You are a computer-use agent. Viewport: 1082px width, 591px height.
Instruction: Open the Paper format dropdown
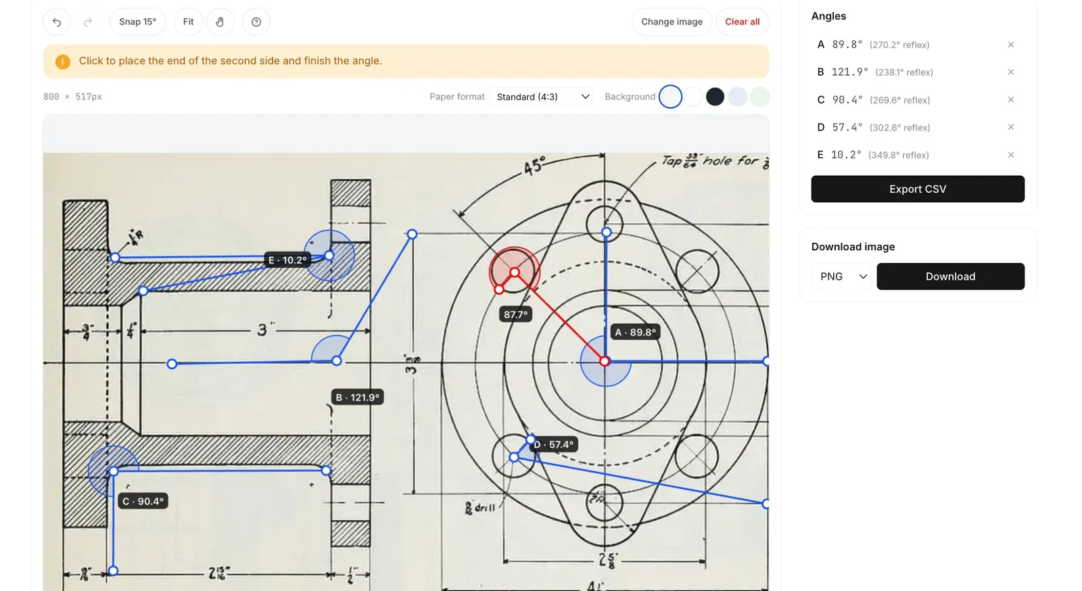(543, 97)
